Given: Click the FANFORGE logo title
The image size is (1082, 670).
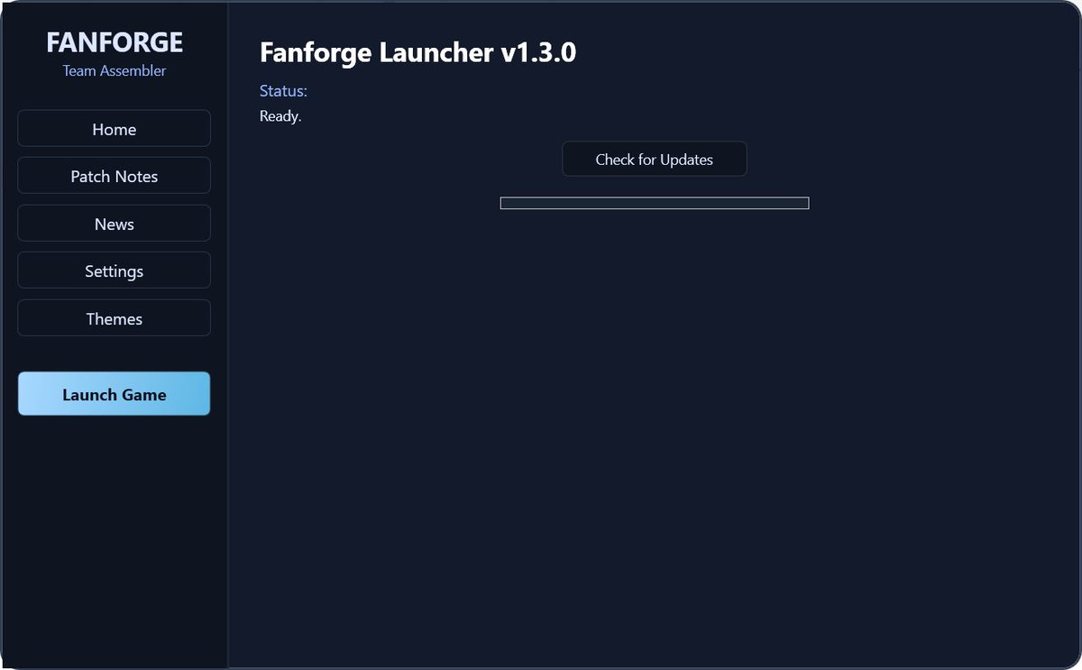Looking at the screenshot, I should point(115,42).
